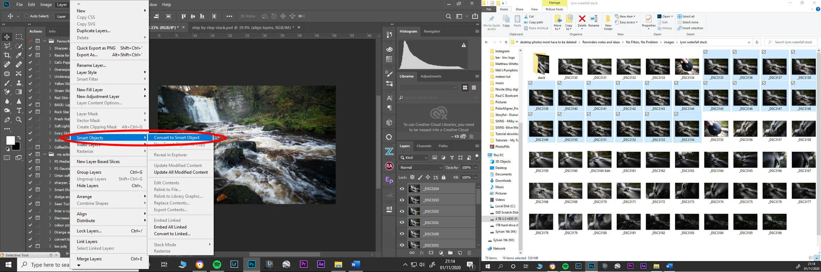Click the lock transparent pixels icon
821x272 pixels.
pos(412,178)
